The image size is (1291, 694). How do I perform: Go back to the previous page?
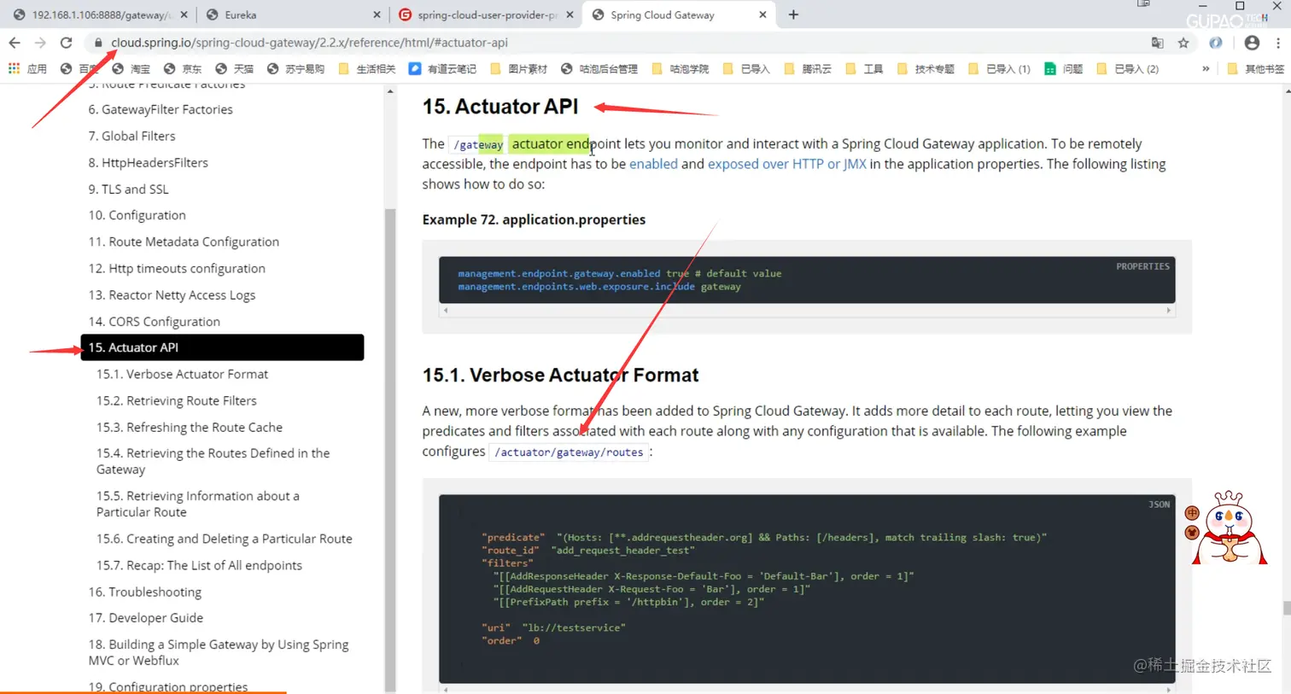coord(15,43)
